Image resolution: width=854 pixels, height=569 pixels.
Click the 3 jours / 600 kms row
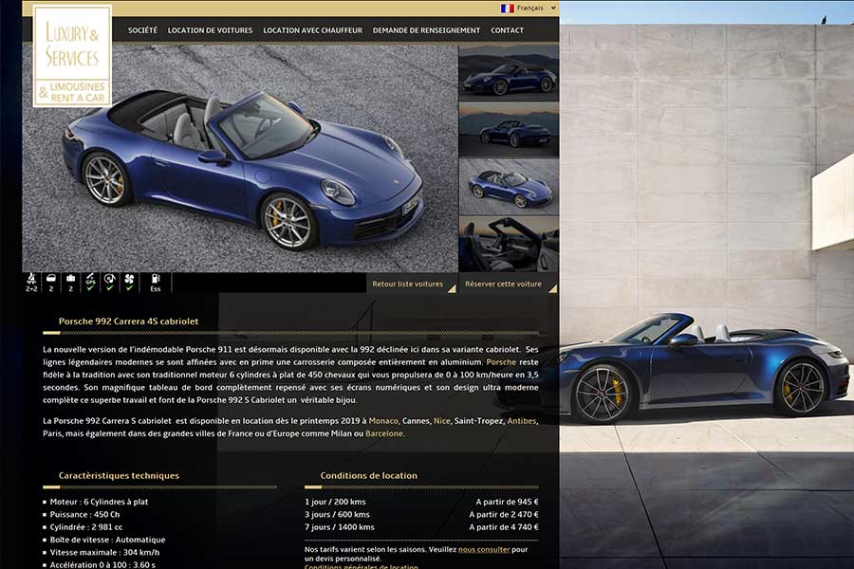[x=421, y=514]
